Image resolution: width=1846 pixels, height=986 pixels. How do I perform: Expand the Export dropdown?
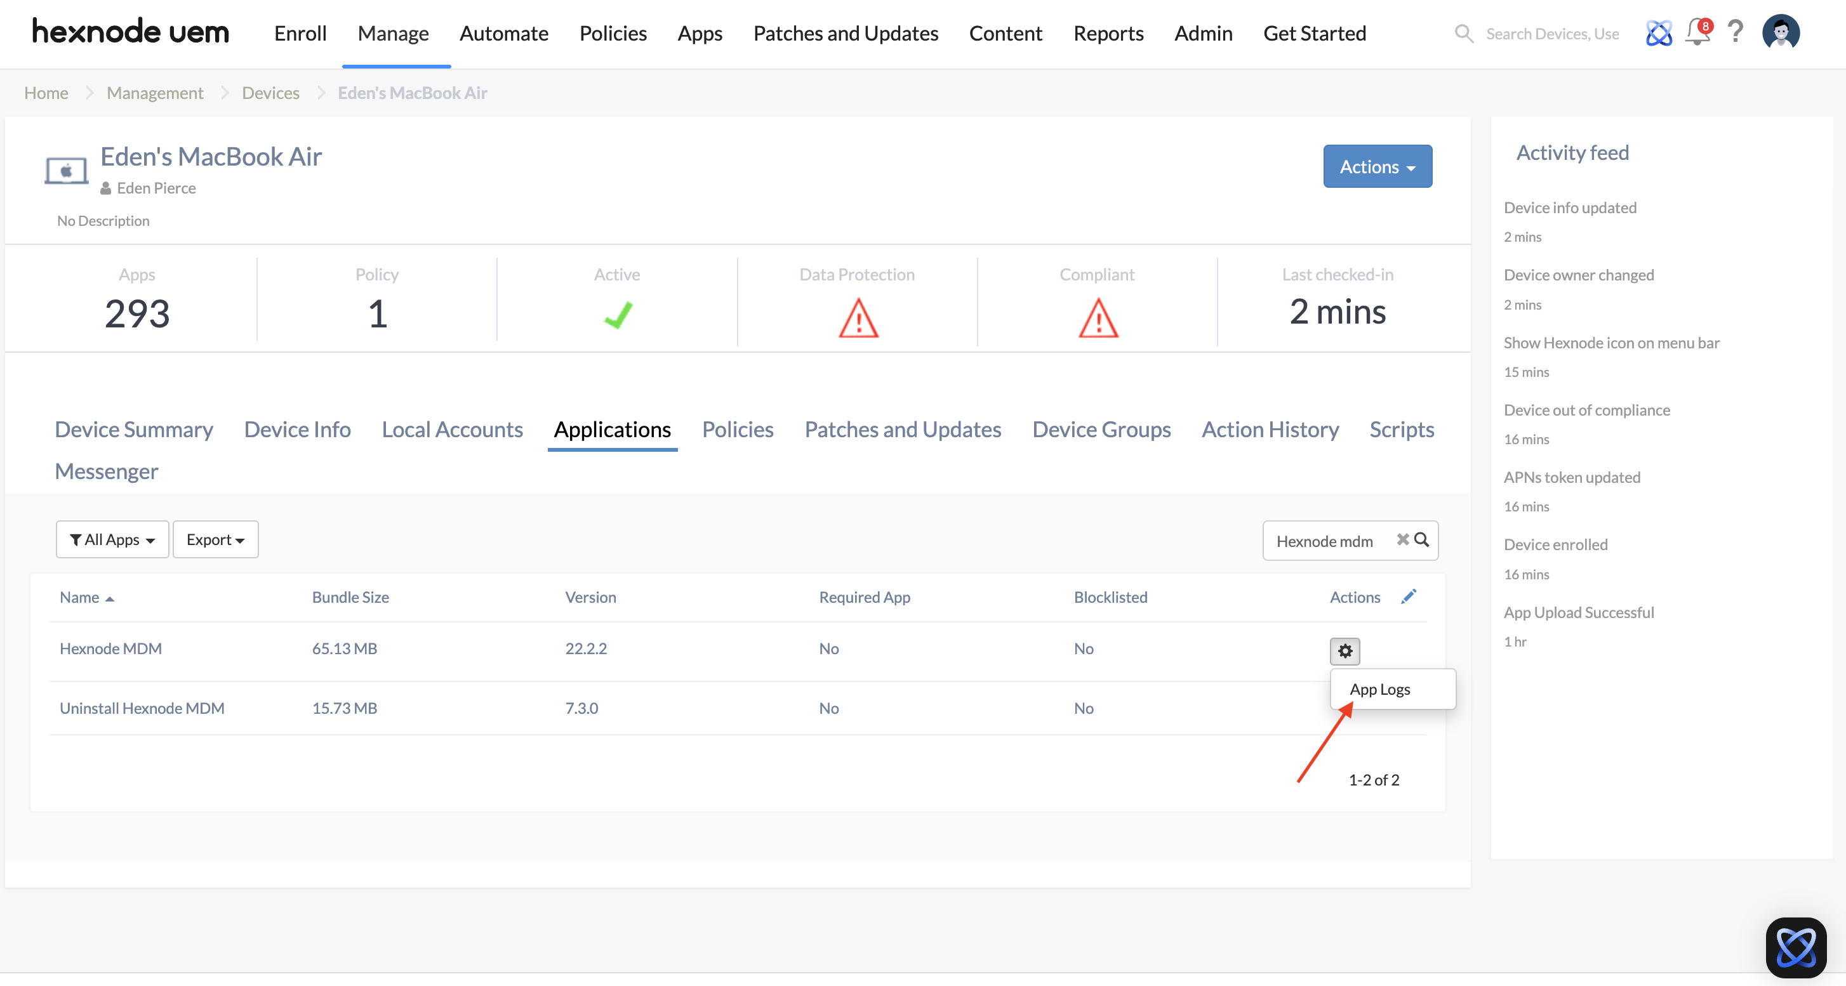(x=216, y=540)
